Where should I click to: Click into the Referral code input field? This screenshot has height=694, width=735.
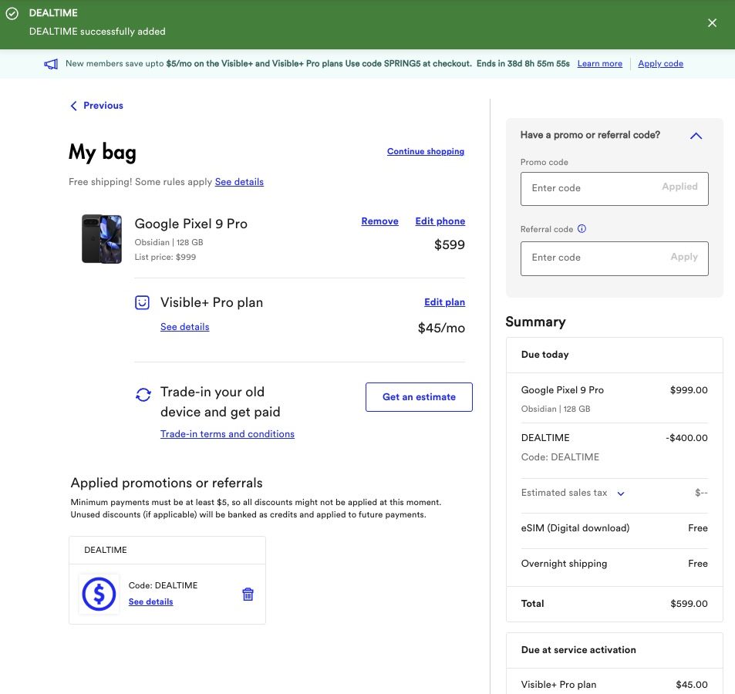590,258
